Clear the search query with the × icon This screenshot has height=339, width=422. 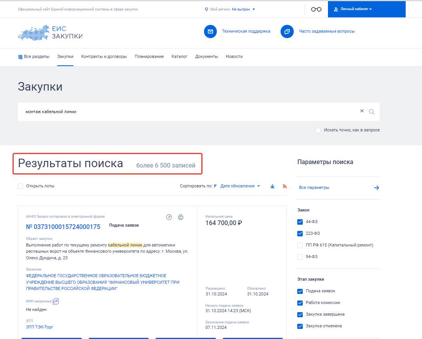[x=361, y=112]
